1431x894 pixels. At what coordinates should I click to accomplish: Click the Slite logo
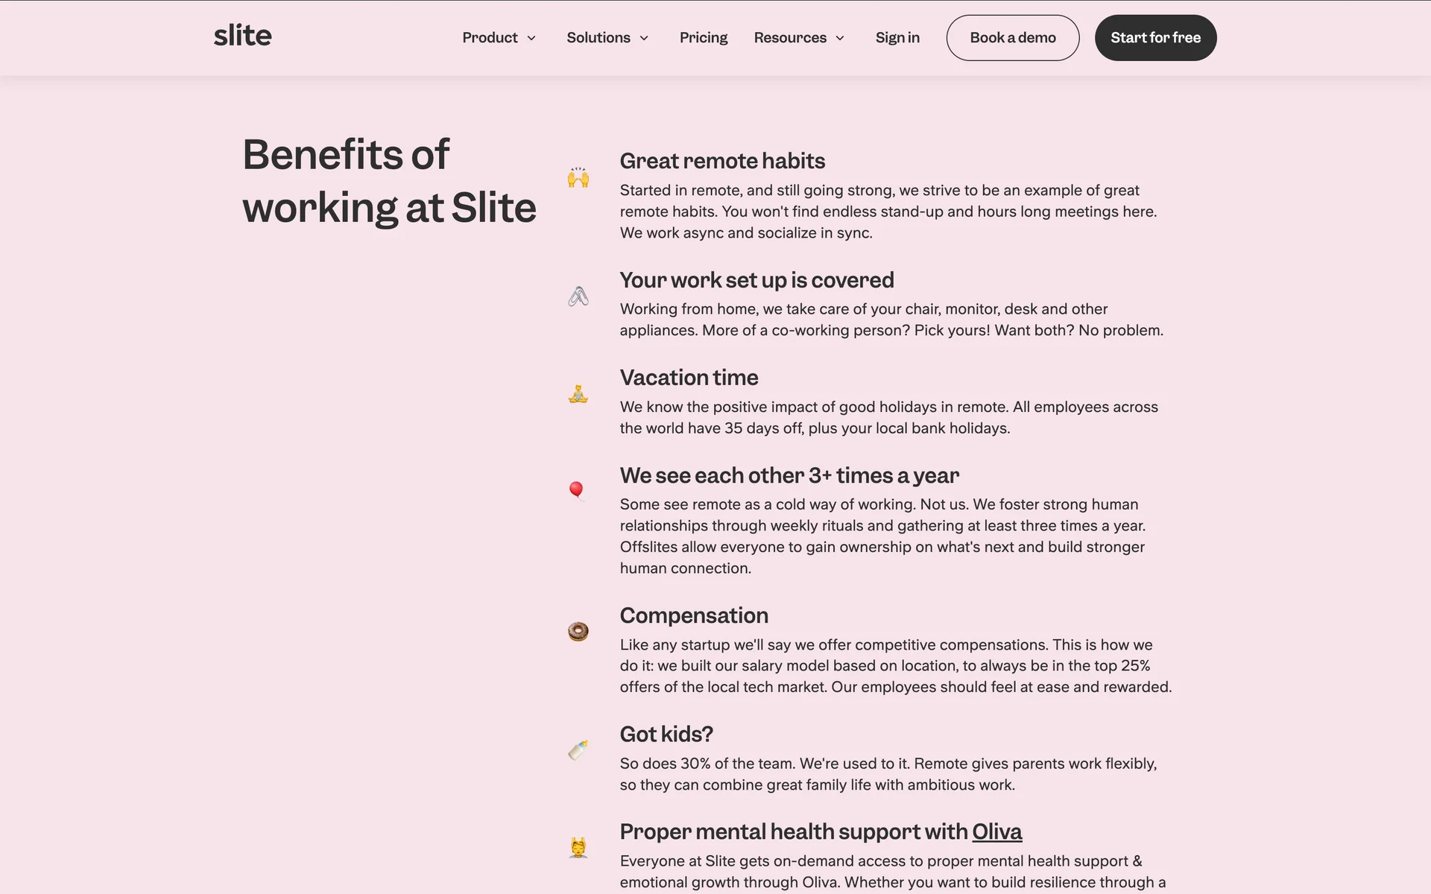click(243, 36)
